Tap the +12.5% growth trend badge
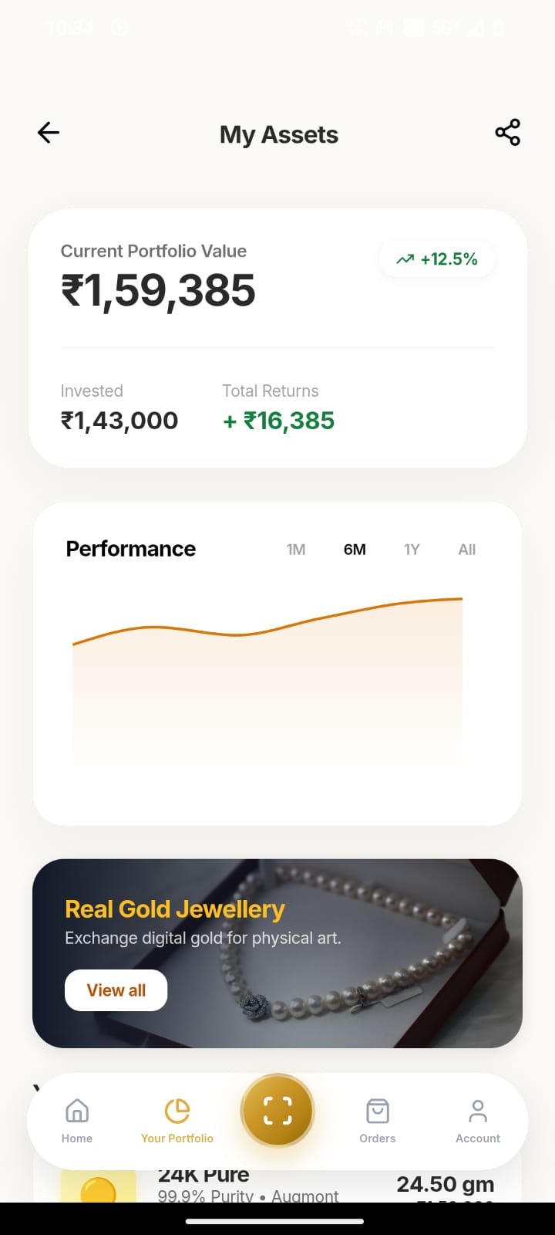Screen dimensions: 555x1235 click(437, 259)
